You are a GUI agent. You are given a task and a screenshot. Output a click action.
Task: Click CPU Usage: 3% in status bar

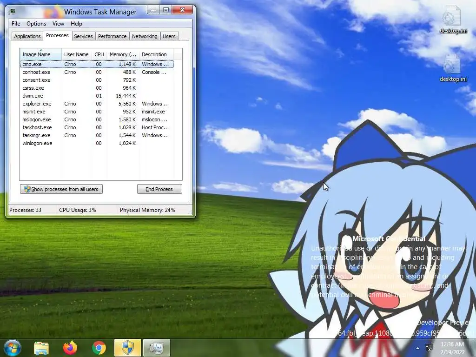(x=78, y=210)
